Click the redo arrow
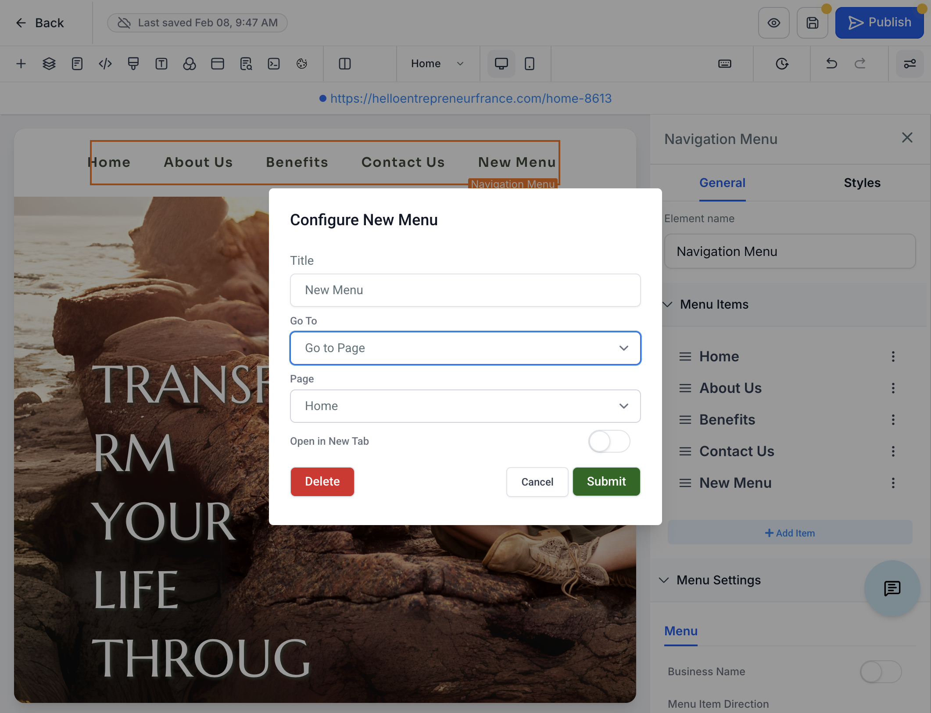 pyautogui.click(x=860, y=64)
